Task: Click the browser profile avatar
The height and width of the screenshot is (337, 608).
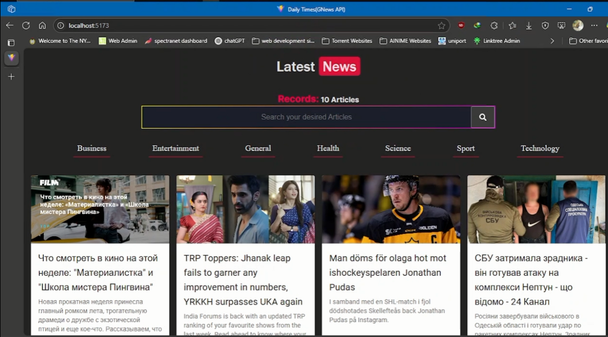Action: tap(578, 25)
